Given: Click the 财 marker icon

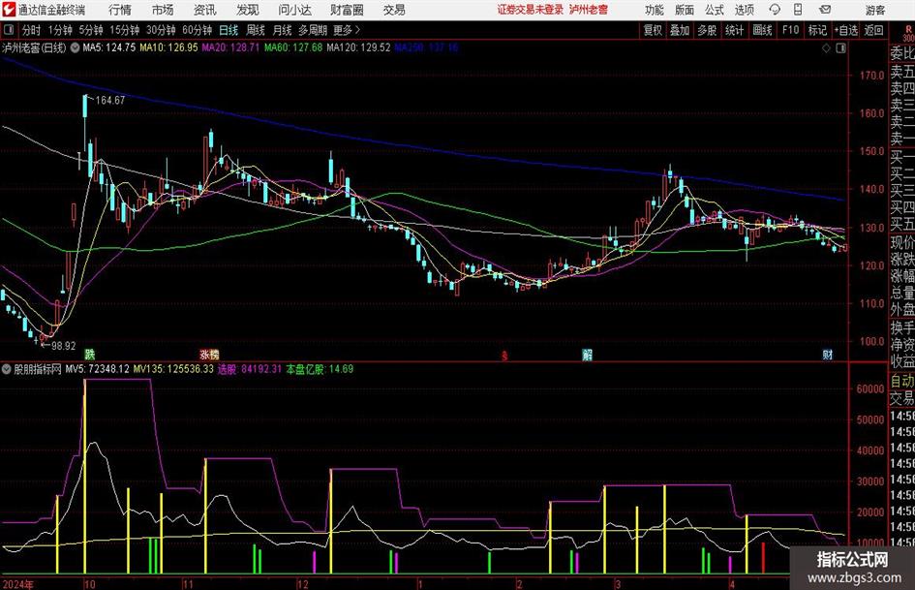Looking at the screenshot, I should (x=828, y=354).
